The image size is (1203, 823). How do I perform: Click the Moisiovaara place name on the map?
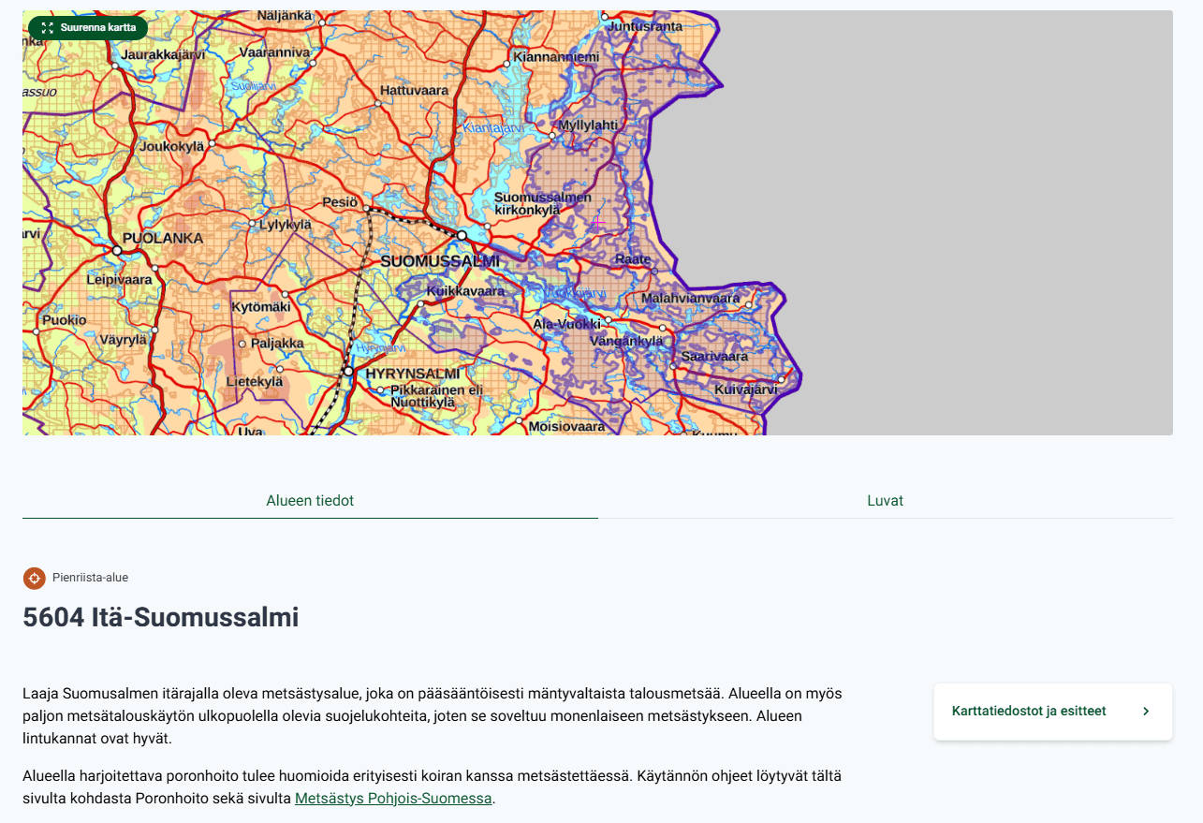point(567,426)
